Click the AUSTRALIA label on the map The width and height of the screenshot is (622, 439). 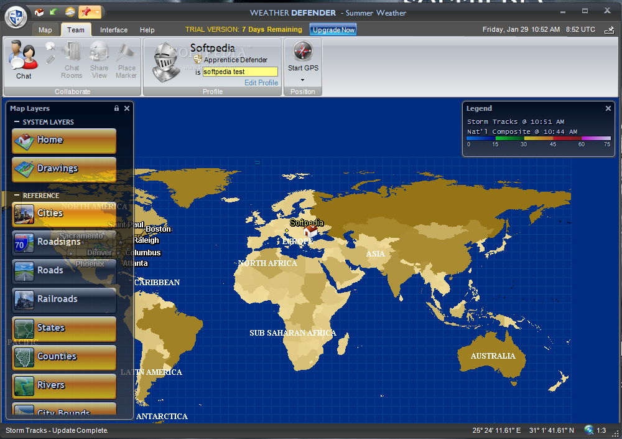pyautogui.click(x=493, y=356)
